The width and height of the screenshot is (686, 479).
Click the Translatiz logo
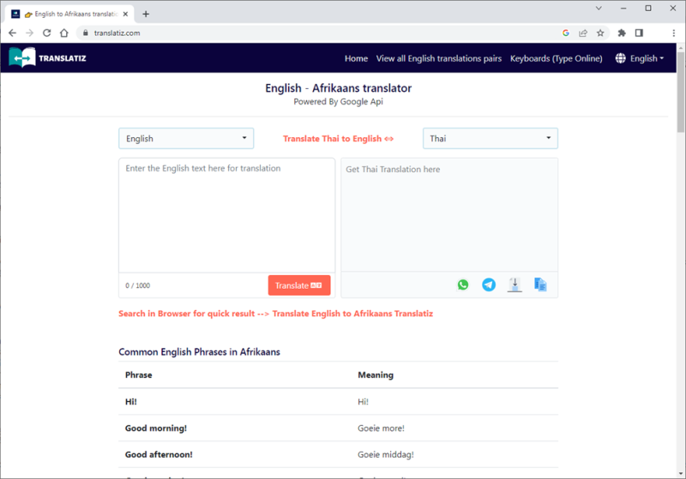point(48,58)
